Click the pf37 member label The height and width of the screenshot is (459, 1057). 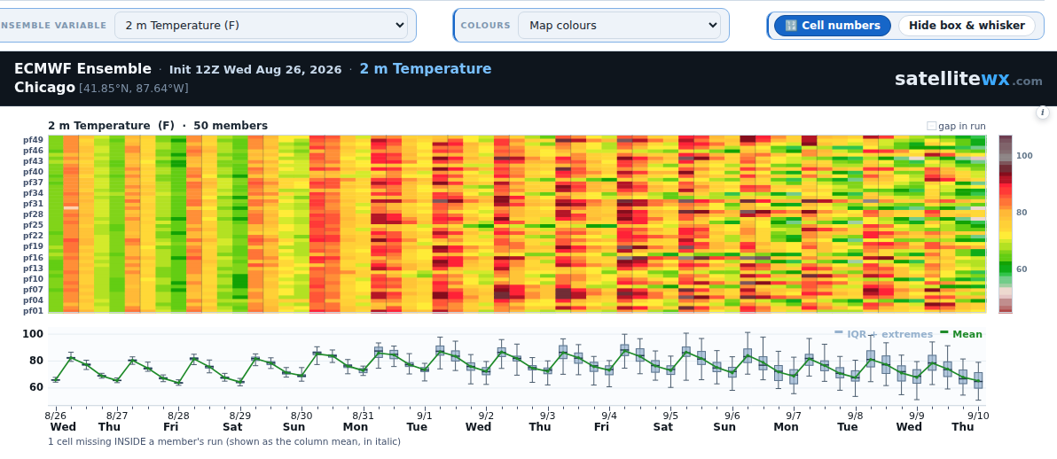pos(35,183)
